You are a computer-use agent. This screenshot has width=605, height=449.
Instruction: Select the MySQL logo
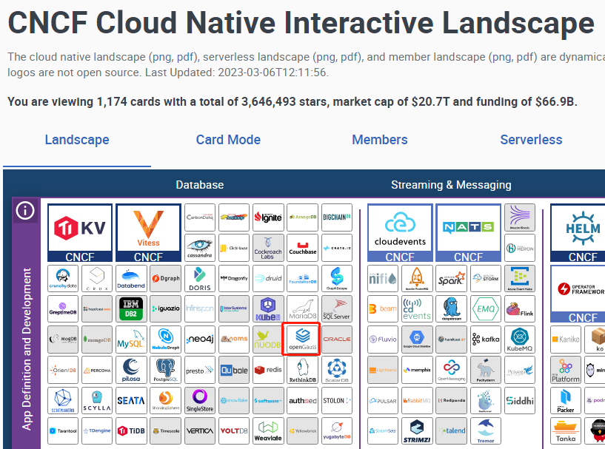tap(131, 340)
